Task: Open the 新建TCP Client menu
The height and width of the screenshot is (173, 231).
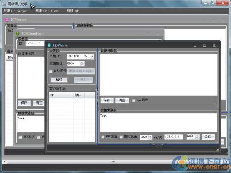Action: click(x=47, y=11)
